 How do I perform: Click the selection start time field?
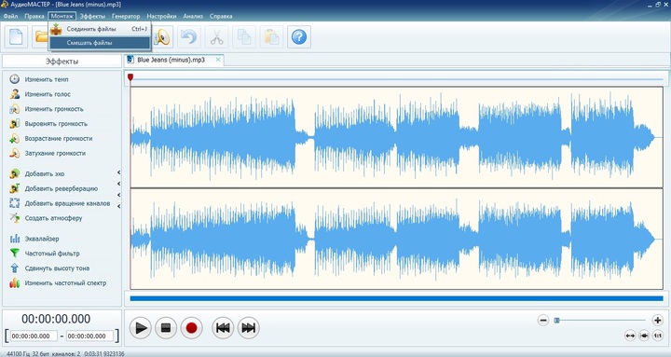34,336
